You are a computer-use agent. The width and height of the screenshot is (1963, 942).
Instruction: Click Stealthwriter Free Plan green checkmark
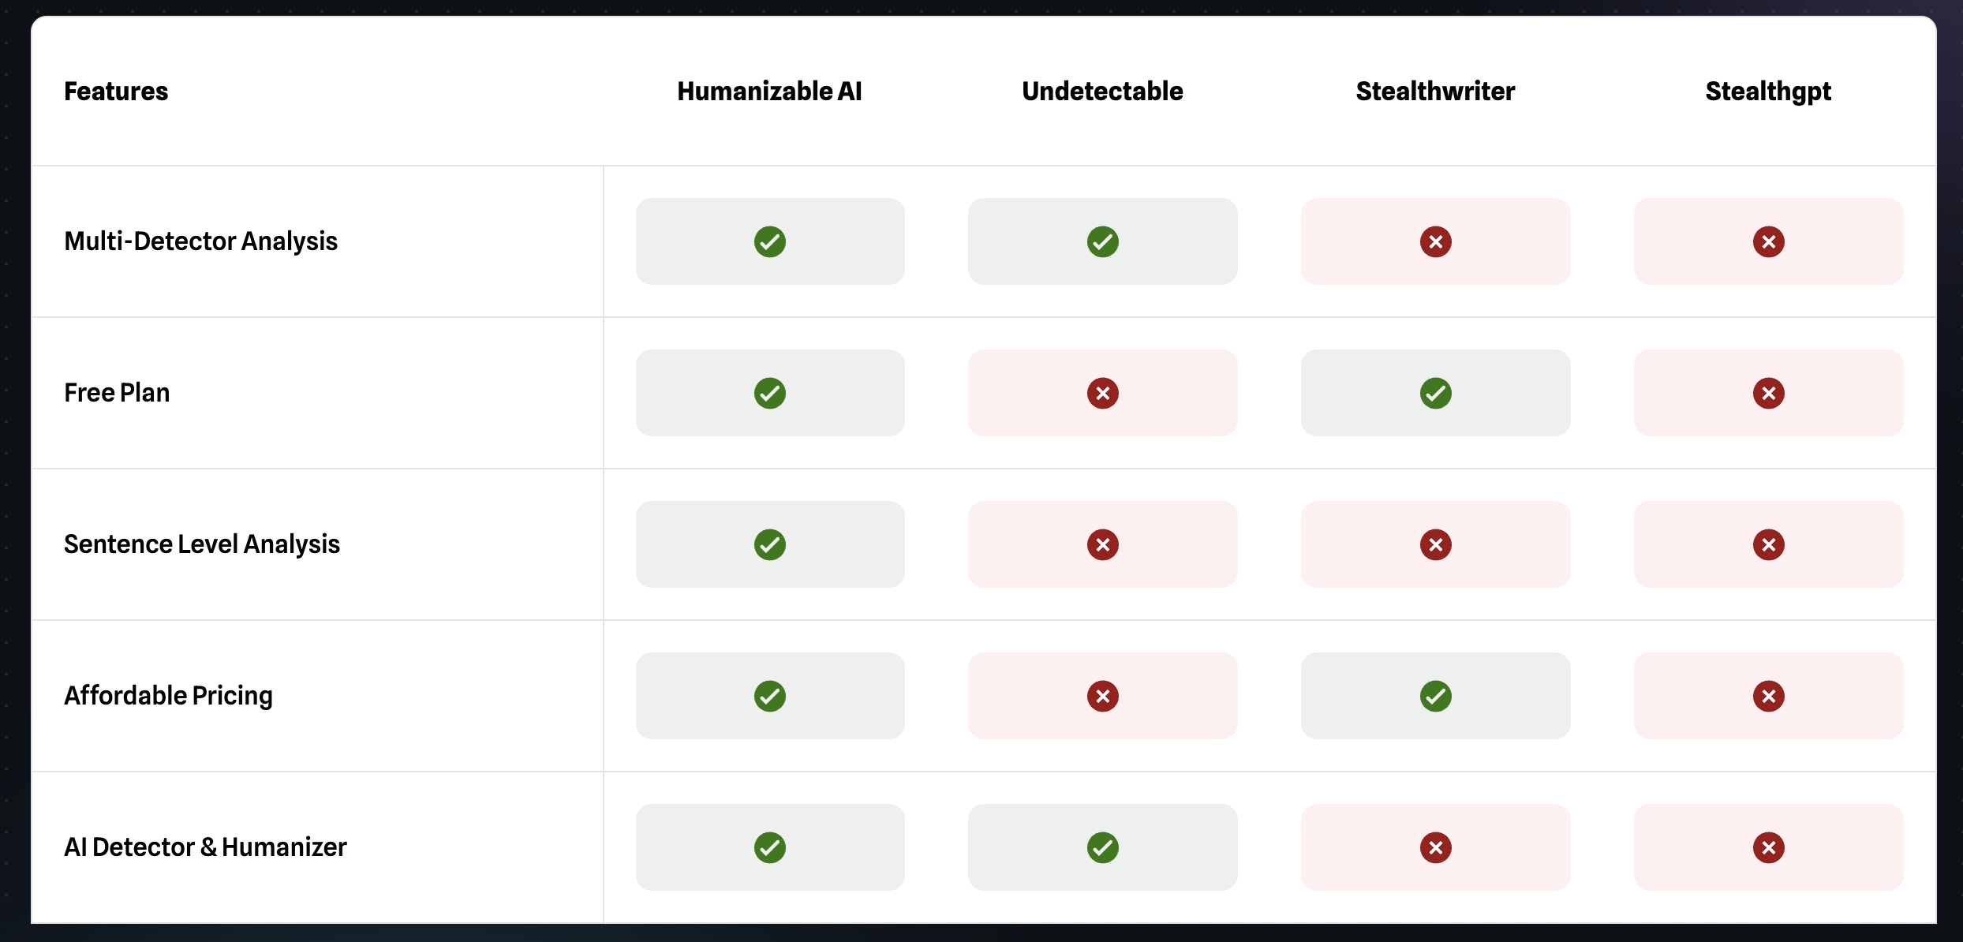(x=1436, y=393)
